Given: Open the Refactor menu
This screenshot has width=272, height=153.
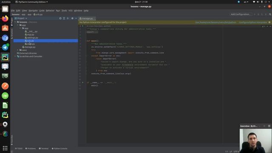Looking at the screenshot, I should pos(50,11).
